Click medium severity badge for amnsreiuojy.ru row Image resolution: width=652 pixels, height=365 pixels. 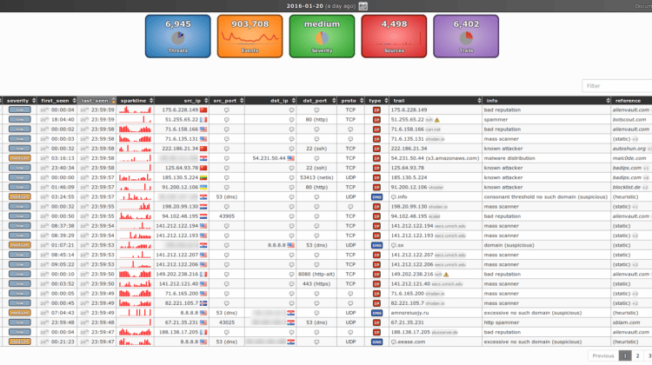click(x=19, y=313)
